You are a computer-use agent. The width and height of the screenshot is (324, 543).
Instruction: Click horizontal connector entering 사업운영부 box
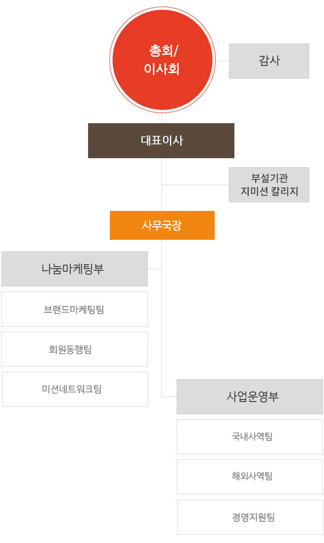click(x=169, y=396)
